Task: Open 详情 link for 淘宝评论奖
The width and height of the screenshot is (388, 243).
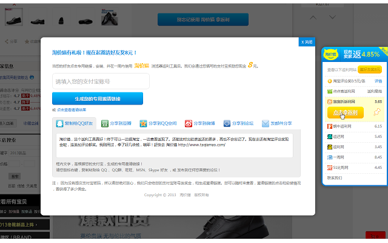Action: tap(378, 81)
